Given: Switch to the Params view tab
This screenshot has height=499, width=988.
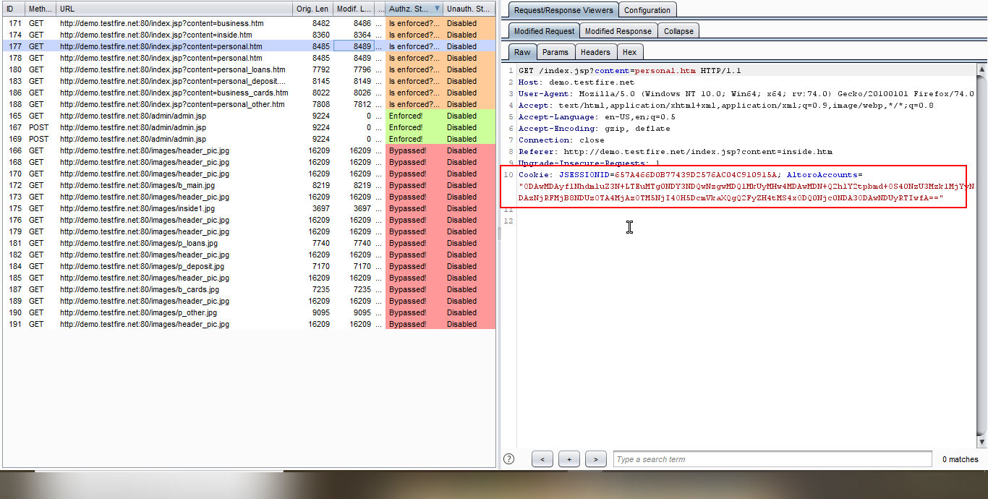Looking at the screenshot, I should (555, 52).
